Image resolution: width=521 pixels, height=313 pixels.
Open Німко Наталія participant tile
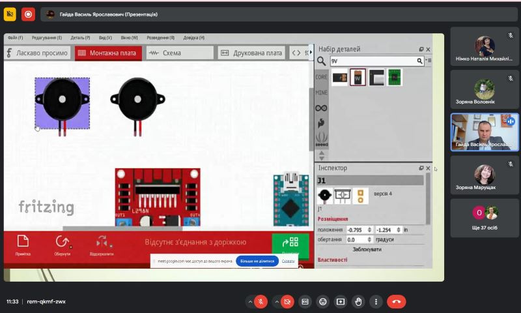pos(484,46)
